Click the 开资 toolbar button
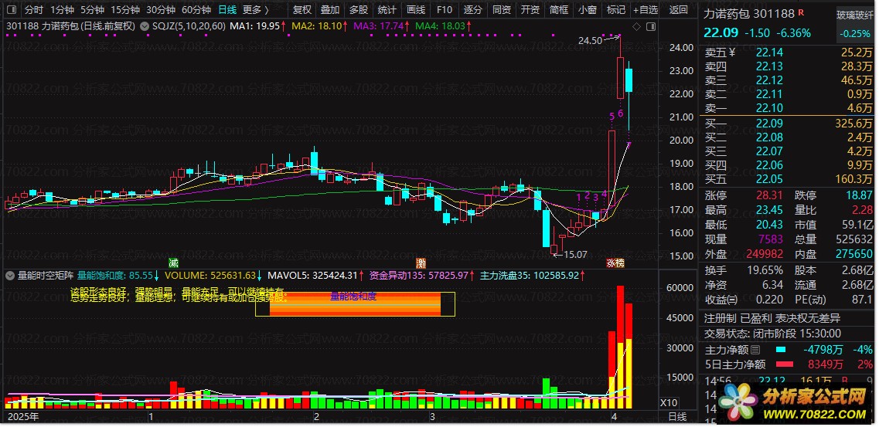 pos(530,9)
